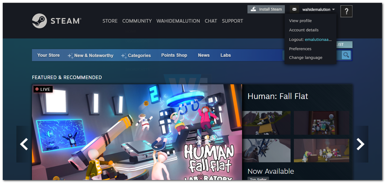Viewport: 385px width, 183px height.
Task: Select Change language from the account menu
Action: click(306, 58)
